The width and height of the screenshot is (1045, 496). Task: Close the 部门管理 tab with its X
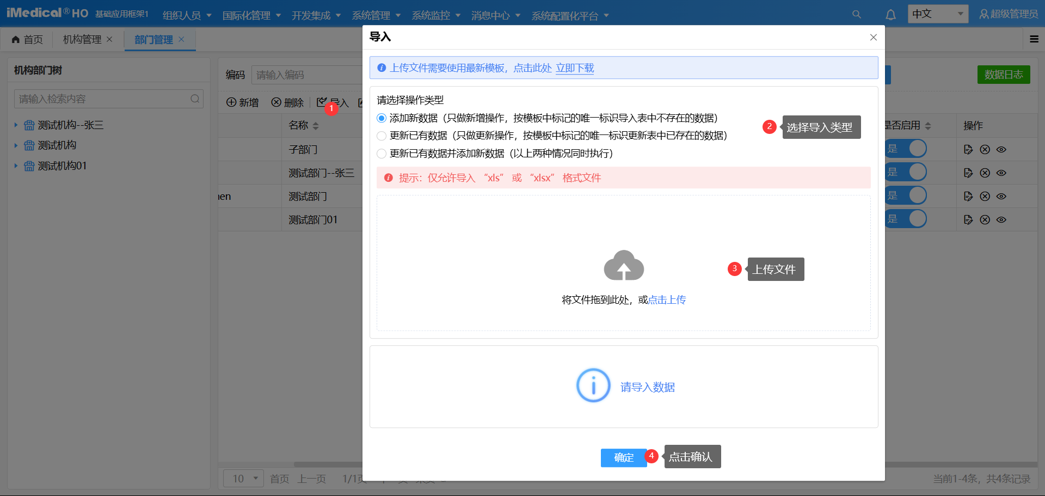click(181, 39)
